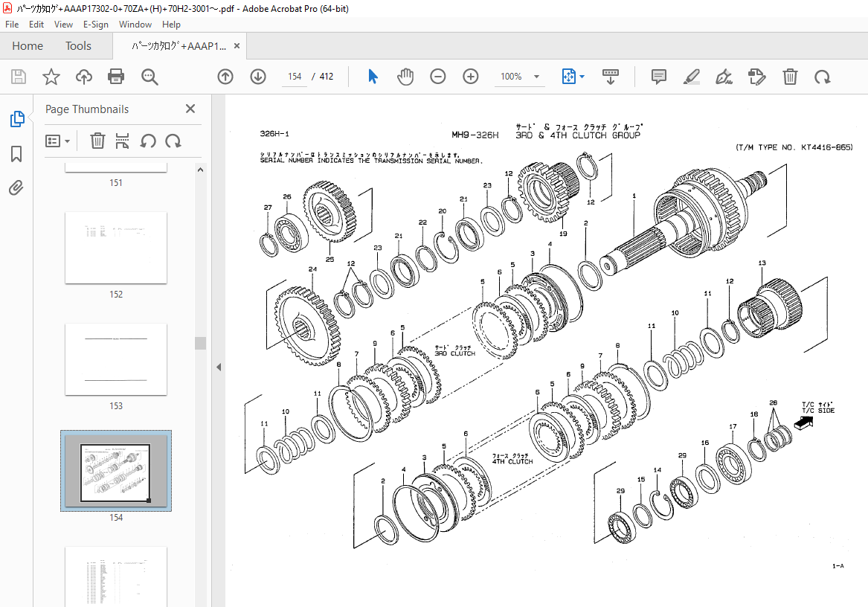Click the scrolling mode keyboard-arrow icon

pos(611,77)
